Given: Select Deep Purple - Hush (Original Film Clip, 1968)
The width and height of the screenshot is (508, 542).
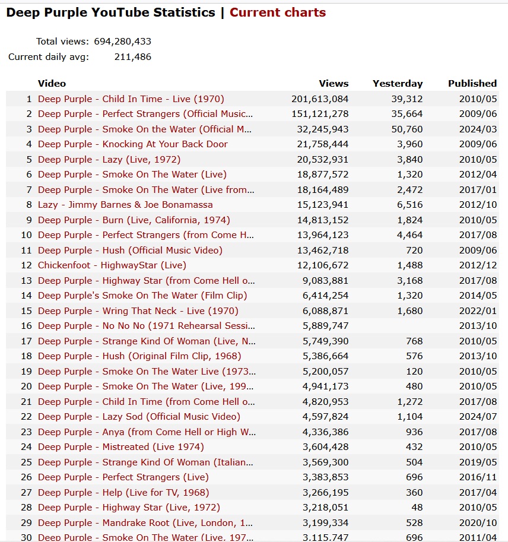Looking at the screenshot, I should 139,356.
